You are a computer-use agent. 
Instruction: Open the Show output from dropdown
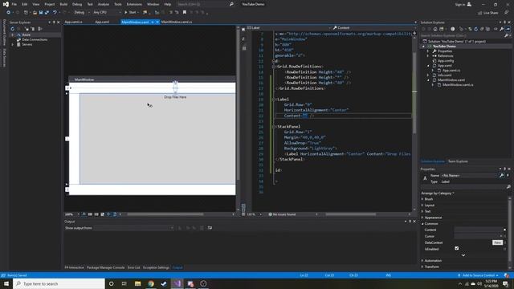[x=134, y=228]
